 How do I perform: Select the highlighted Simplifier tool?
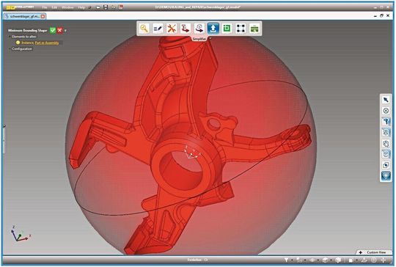pyautogui.click(x=213, y=29)
